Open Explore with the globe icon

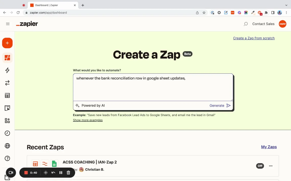click(x=7, y=146)
